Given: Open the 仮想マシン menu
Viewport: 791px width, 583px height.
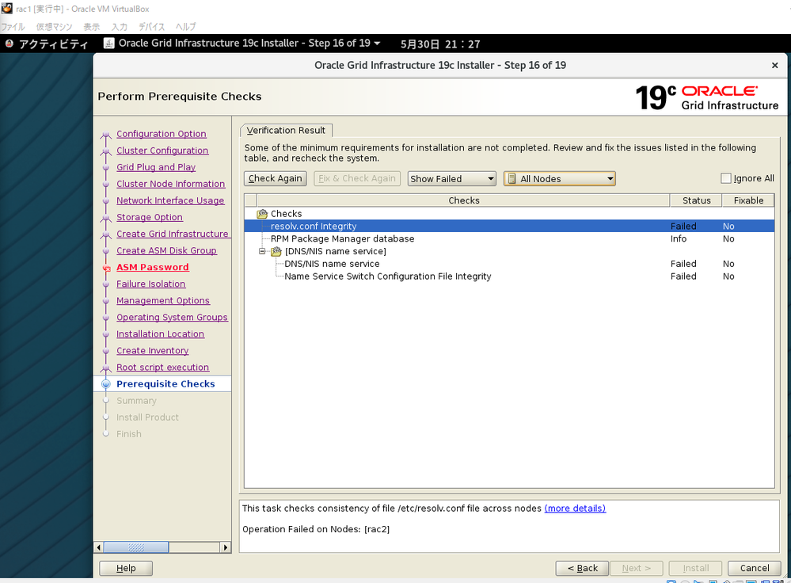Looking at the screenshot, I should pyautogui.click(x=54, y=27).
